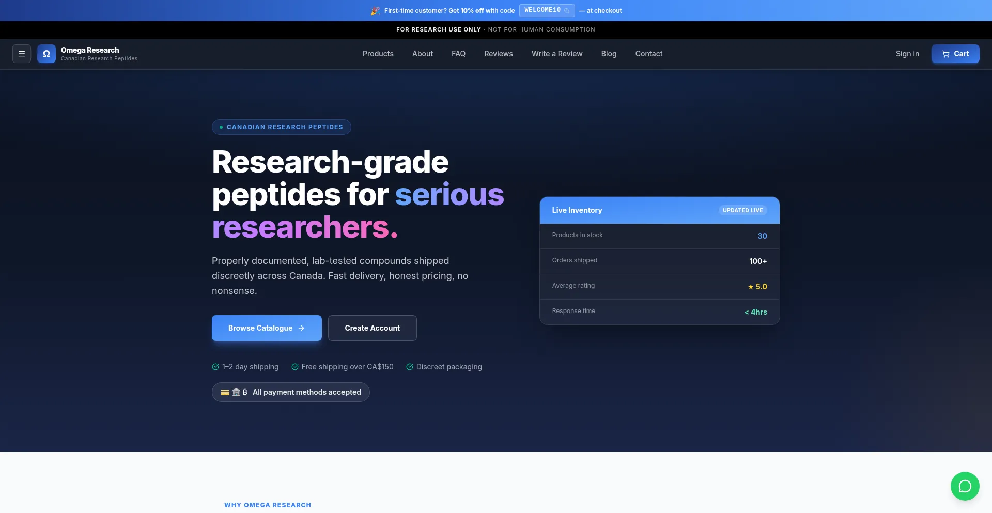Click the Free shipping checkmark icon
The height and width of the screenshot is (513, 992).
[295, 367]
